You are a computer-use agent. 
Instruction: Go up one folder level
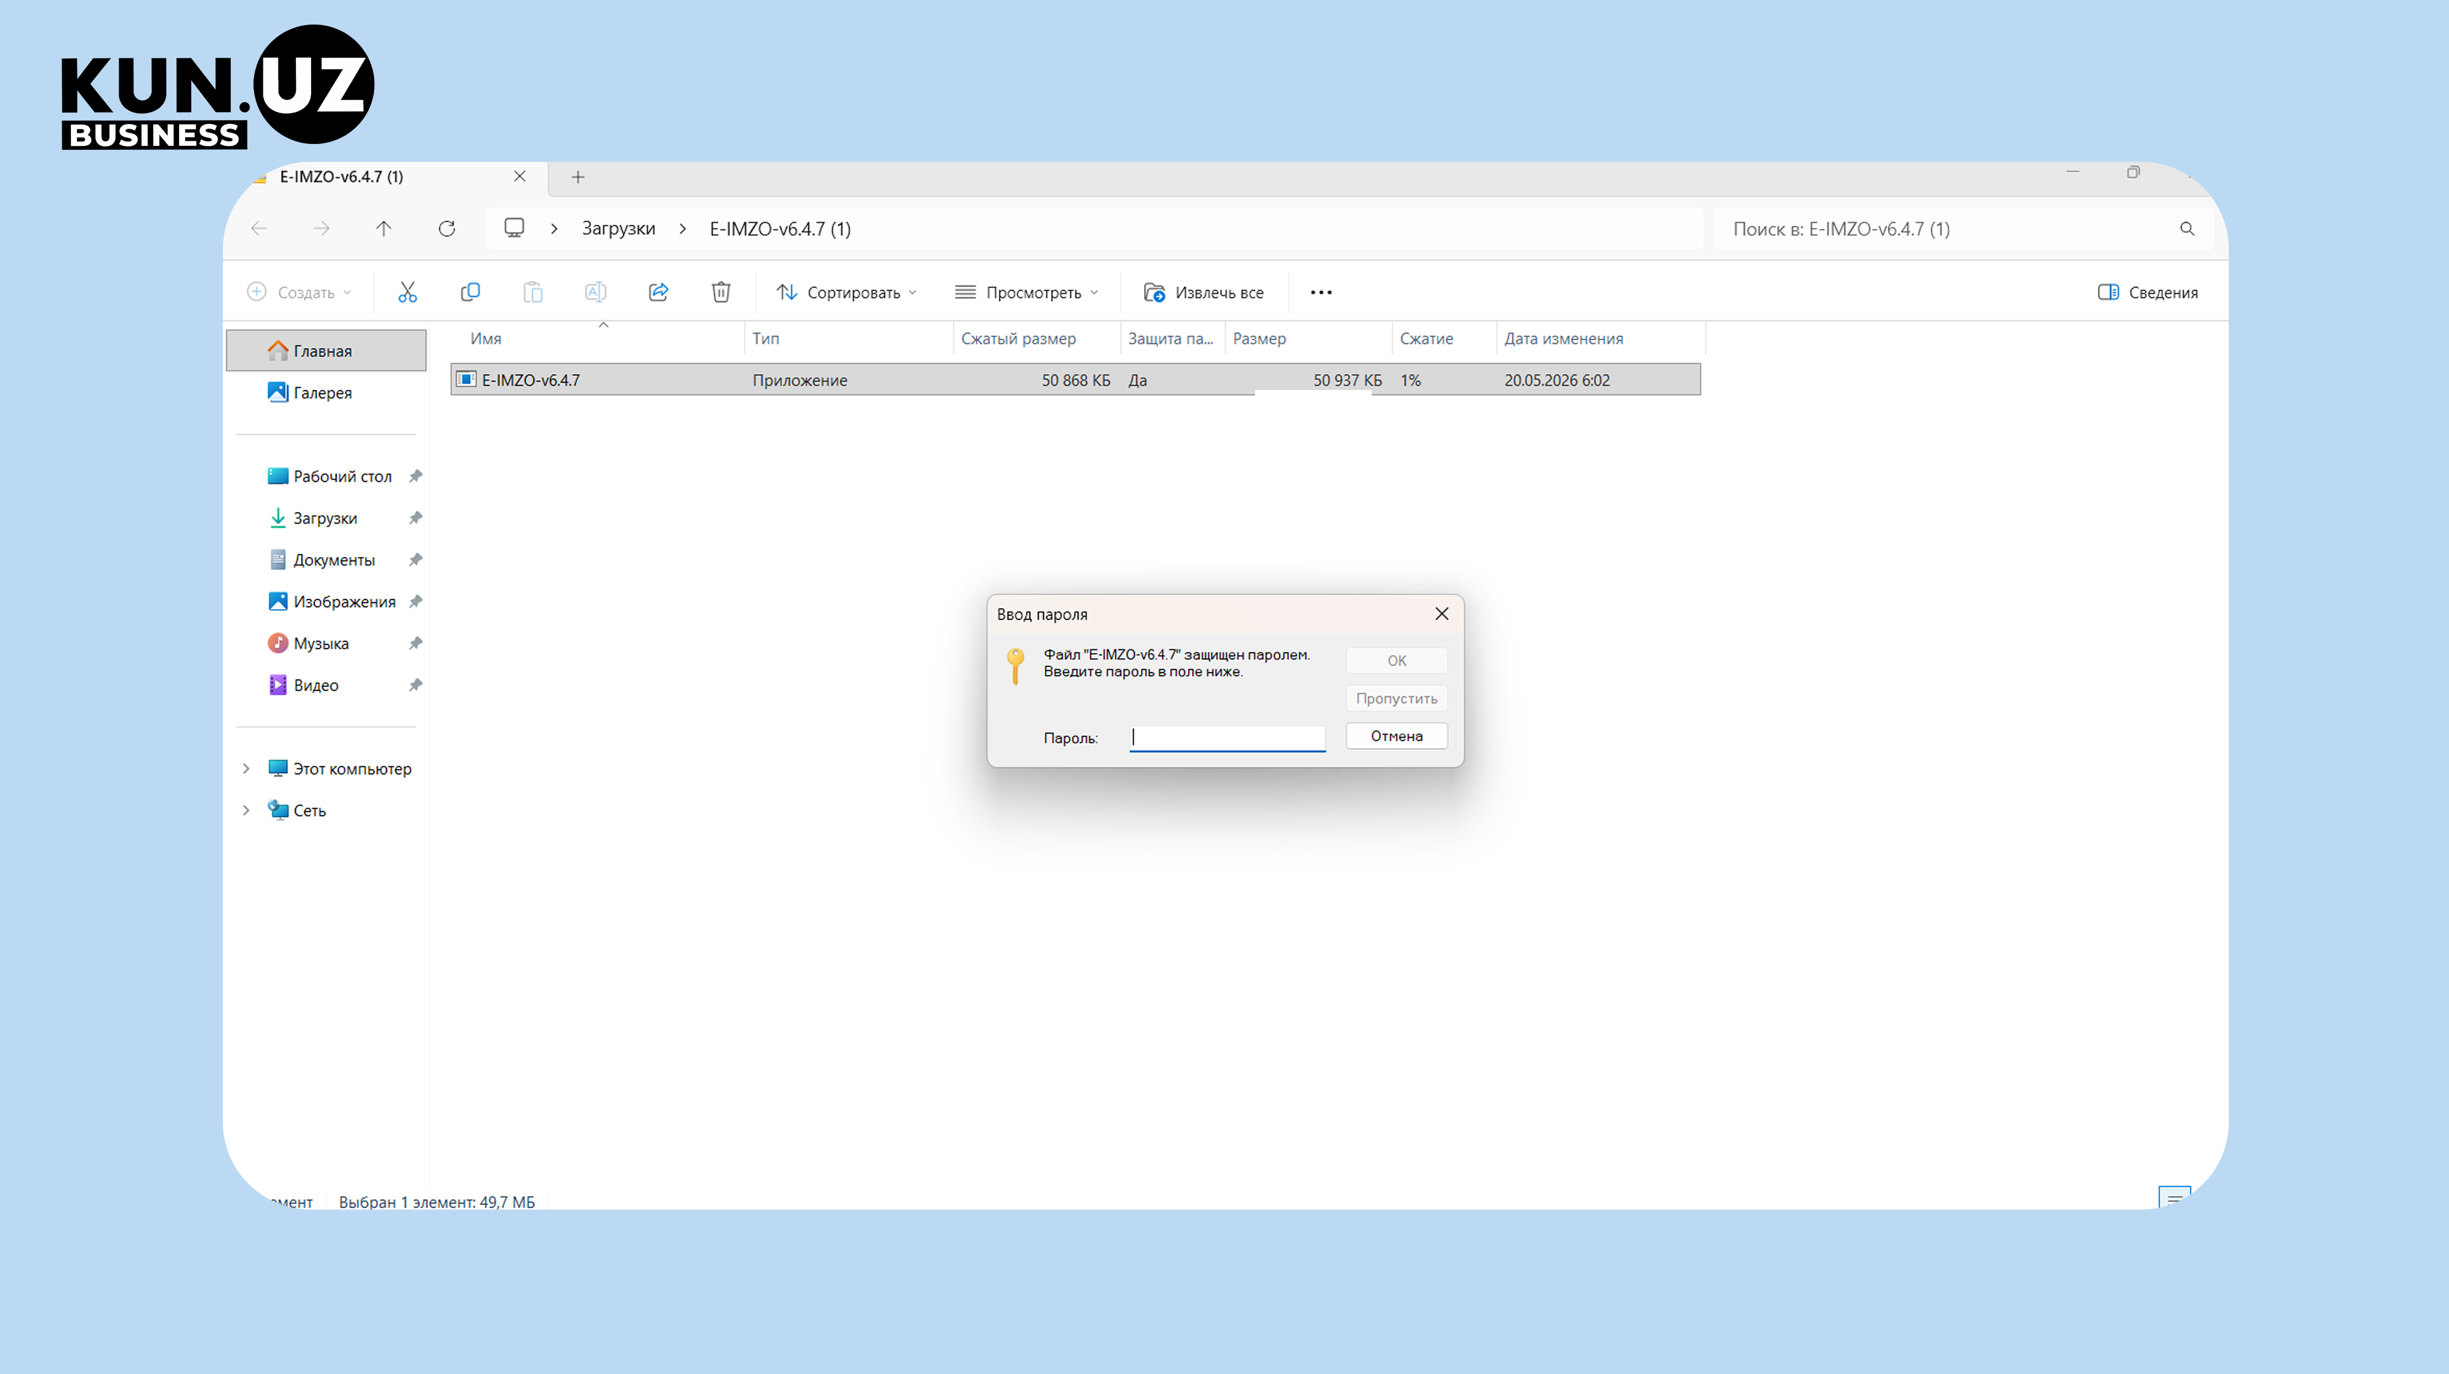tap(383, 228)
